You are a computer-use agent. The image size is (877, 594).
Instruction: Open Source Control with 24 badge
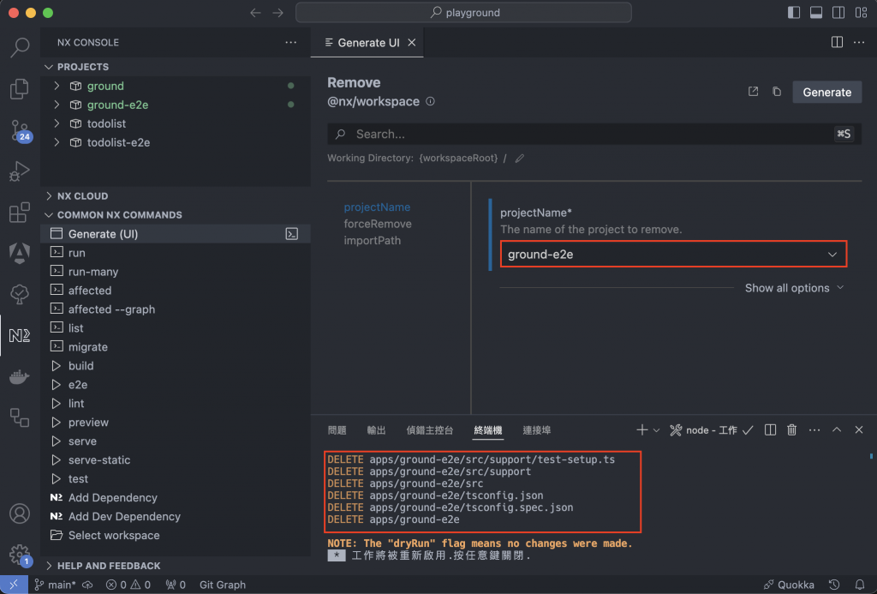(21, 130)
